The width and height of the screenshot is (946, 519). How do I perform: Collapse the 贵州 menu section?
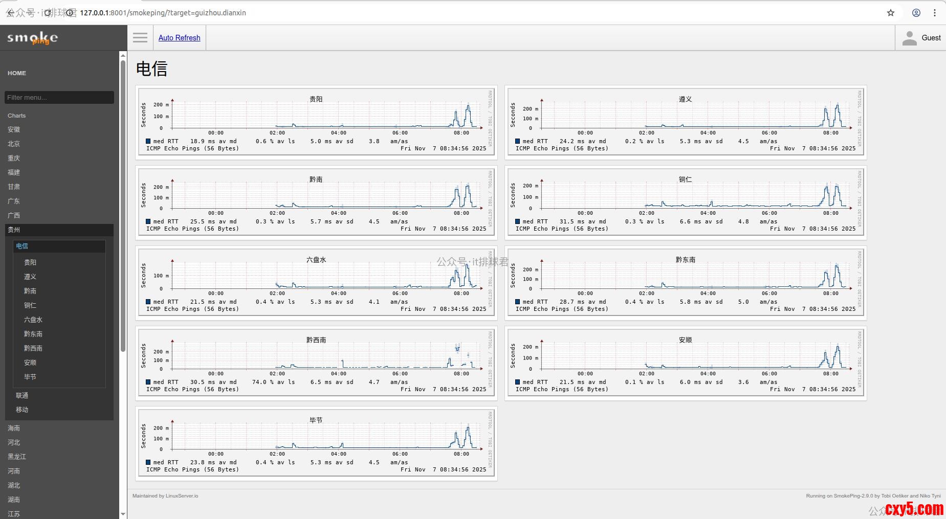click(x=14, y=230)
